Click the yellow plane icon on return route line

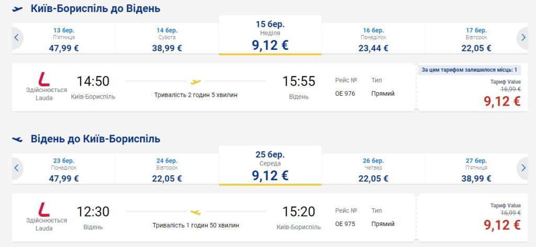(196, 212)
